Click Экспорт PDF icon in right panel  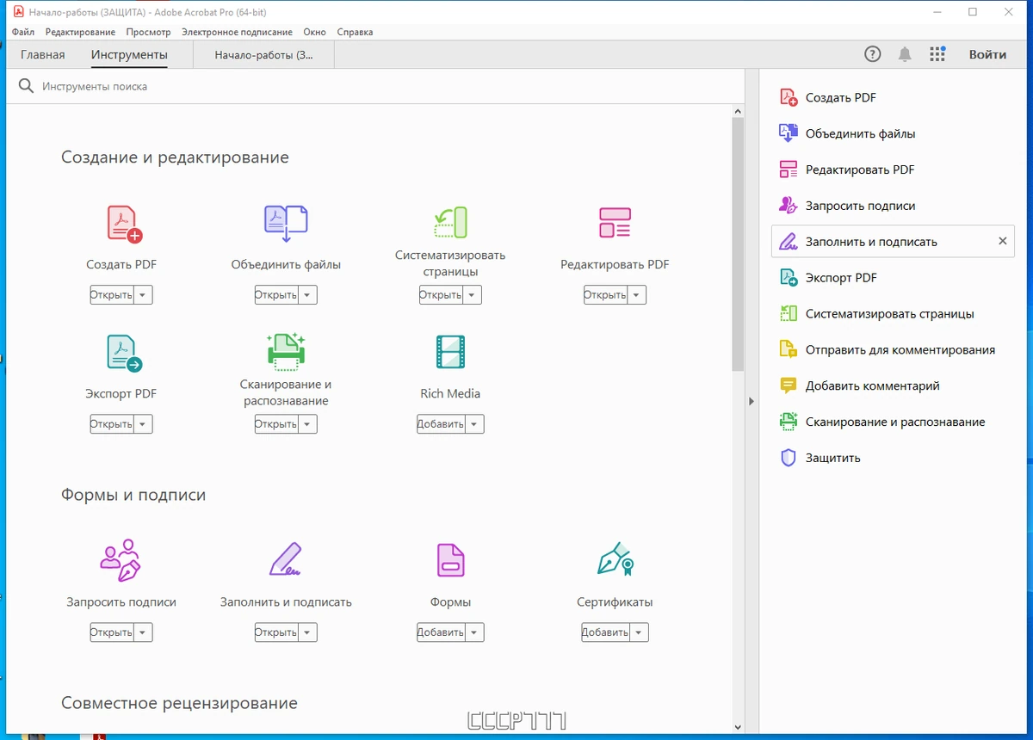(x=788, y=278)
